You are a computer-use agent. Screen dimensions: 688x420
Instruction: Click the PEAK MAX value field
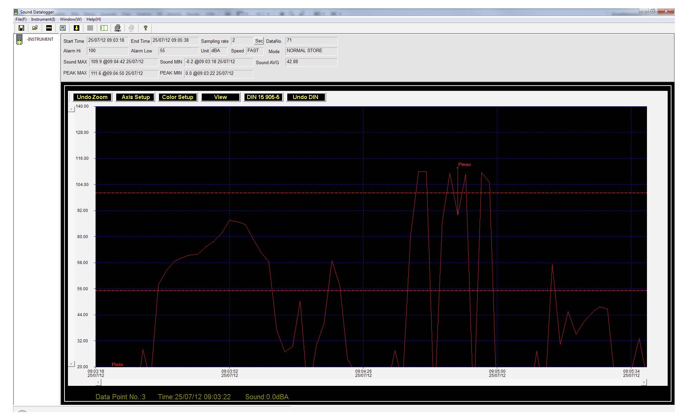pyautogui.click(x=123, y=74)
